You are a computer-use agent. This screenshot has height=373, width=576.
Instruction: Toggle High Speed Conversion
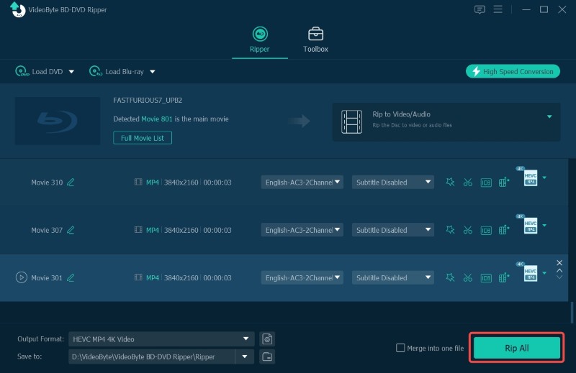click(512, 71)
